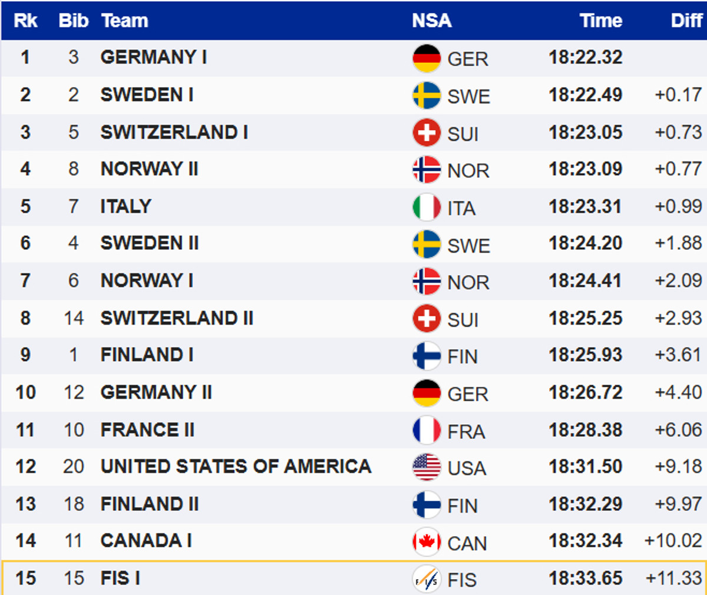
Task: Click the Germany flag icon for GERMANY I
Action: (427, 58)
